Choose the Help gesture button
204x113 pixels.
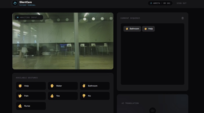tap(31, 86)
